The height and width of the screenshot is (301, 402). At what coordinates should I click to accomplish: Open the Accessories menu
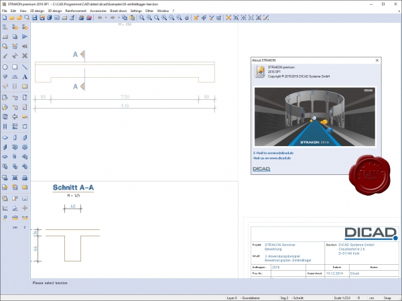tap(98, 11)
